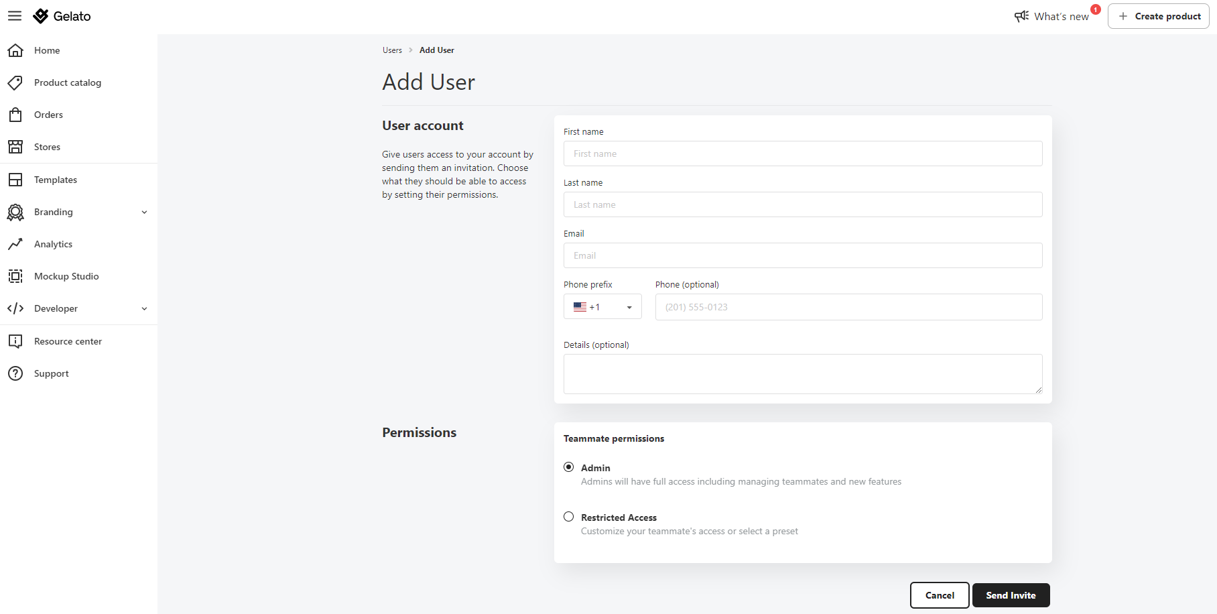The height and width of the screenshot is (614, 1217).
Task: Click the Details textarea resize handle
Action: point(1038,389)
